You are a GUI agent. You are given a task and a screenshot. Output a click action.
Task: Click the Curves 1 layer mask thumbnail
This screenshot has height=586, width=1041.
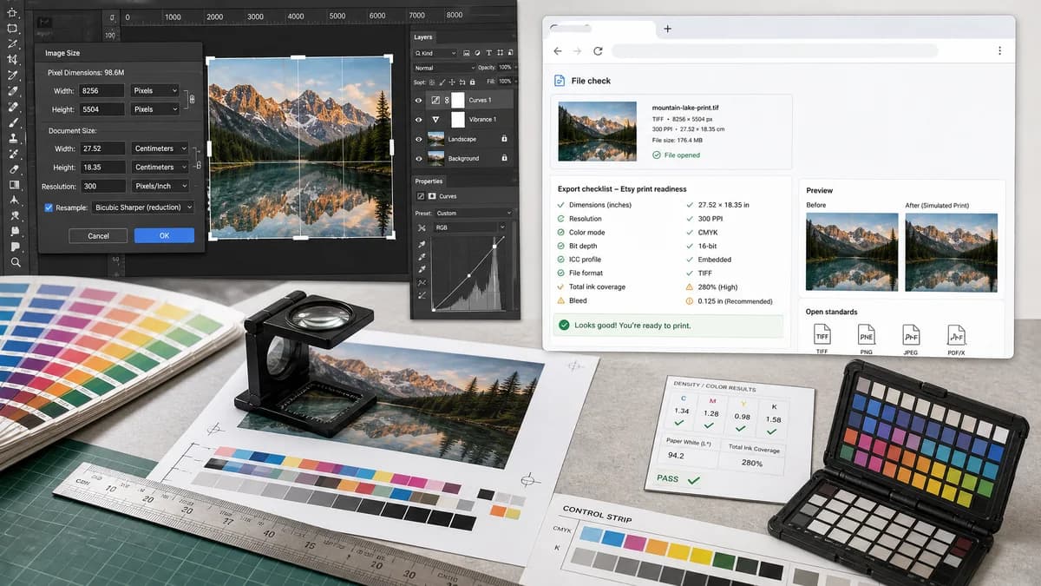pos(458,101)
